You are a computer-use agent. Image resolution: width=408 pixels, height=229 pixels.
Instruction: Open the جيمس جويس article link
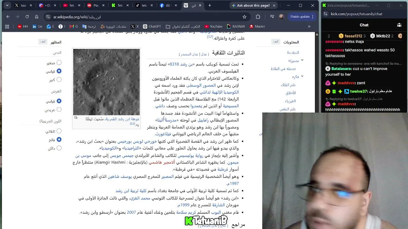point(121,156)
